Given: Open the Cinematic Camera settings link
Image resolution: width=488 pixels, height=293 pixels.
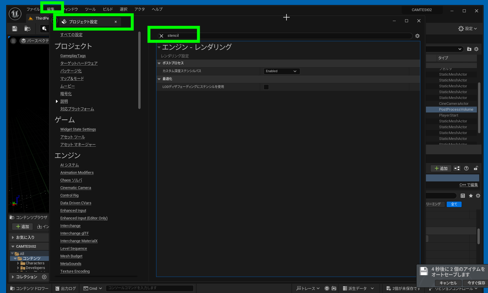Looking at the screenshot, I should pos(76,188).
